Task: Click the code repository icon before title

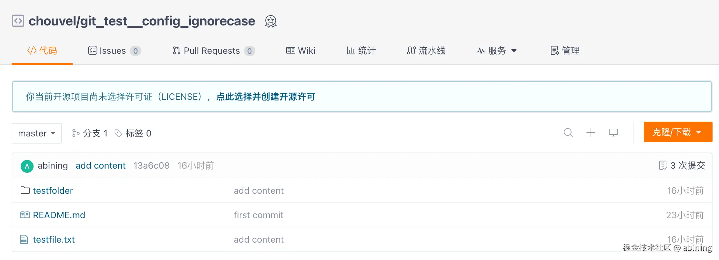Action: pyautogui.click(x=18, y=21)
